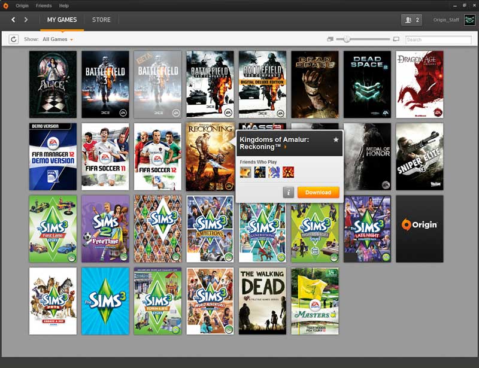Open the Help menu

[x=64, y=6]
